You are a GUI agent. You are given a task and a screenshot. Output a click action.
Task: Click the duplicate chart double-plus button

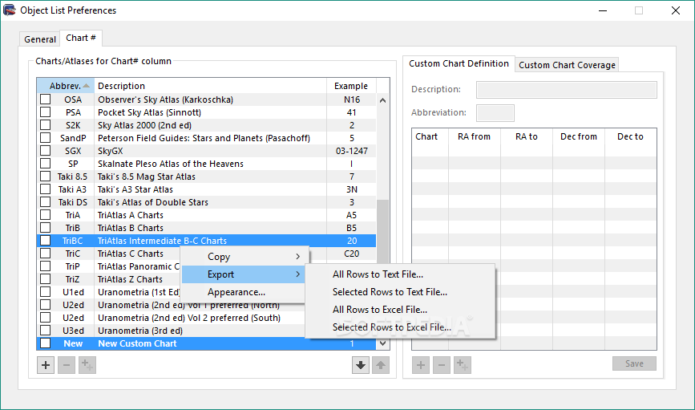click(87, 365)
